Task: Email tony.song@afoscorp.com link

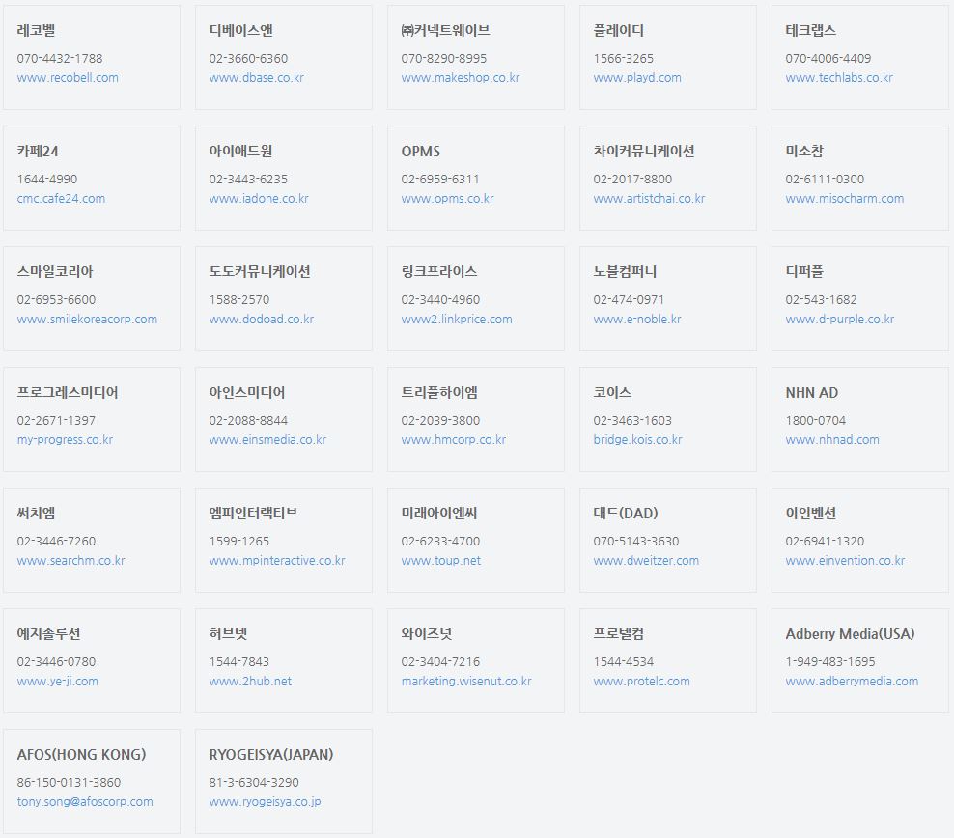Action: [x=85, y=801]
